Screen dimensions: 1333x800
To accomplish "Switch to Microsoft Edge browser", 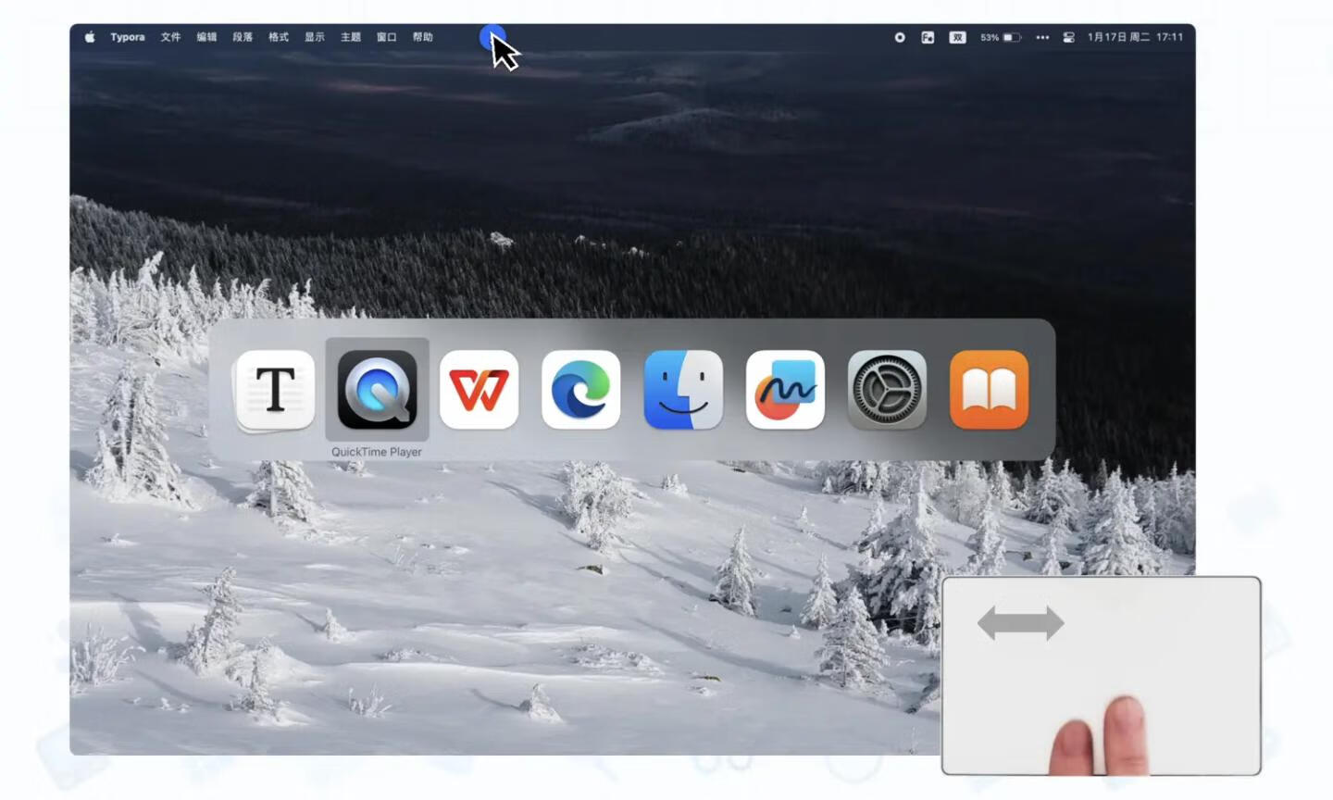I will (580, 390).
